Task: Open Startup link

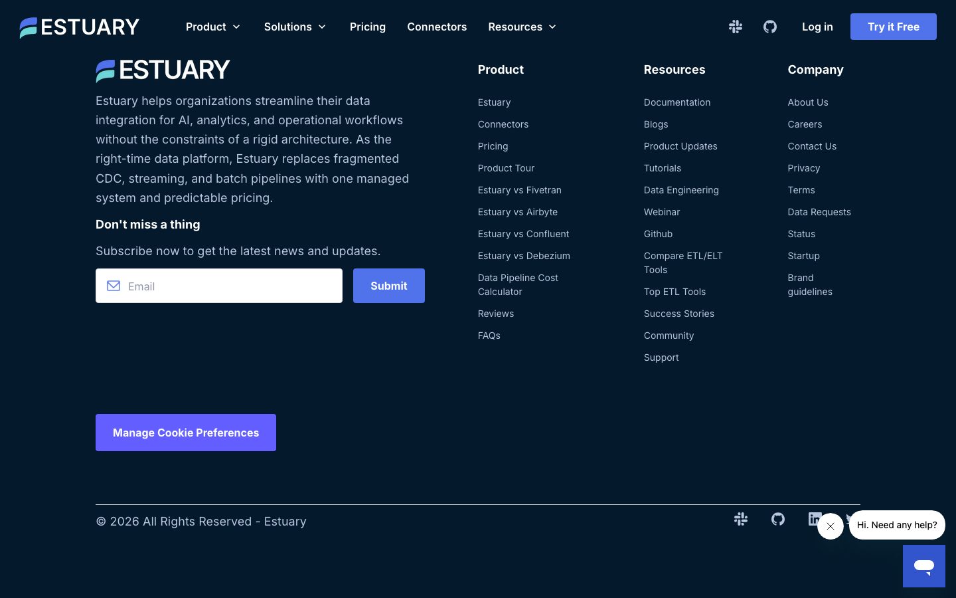Action: click(804, 256)
